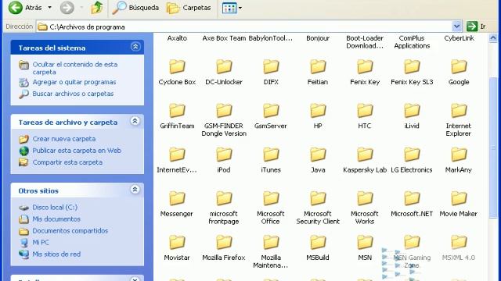Viewport: 501px width, 281px height.
Task: Select the Microsoft.NET folder
Action: coord(412,205)
